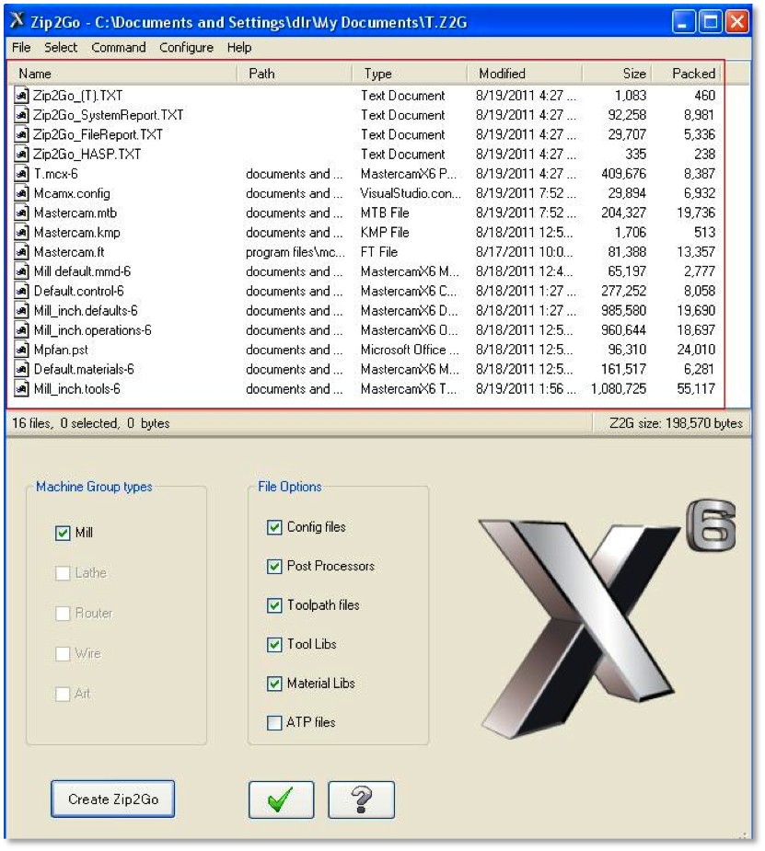Select the Mill_inch.tools-6 file name
The image size is (765, 851).
click(x=77, y=388)
